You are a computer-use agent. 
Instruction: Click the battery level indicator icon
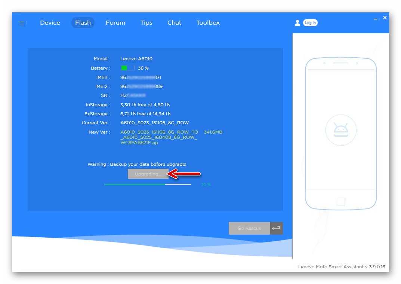[x=127, y=68]
